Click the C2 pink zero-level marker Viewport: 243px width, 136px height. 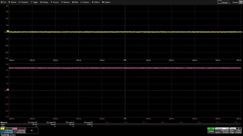[x=8, y=90]
